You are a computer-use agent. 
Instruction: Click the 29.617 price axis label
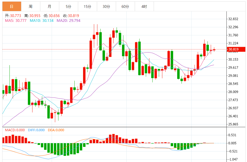point(233,67)
